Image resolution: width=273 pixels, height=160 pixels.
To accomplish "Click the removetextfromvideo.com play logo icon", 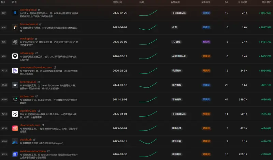I will coord(15,71).
